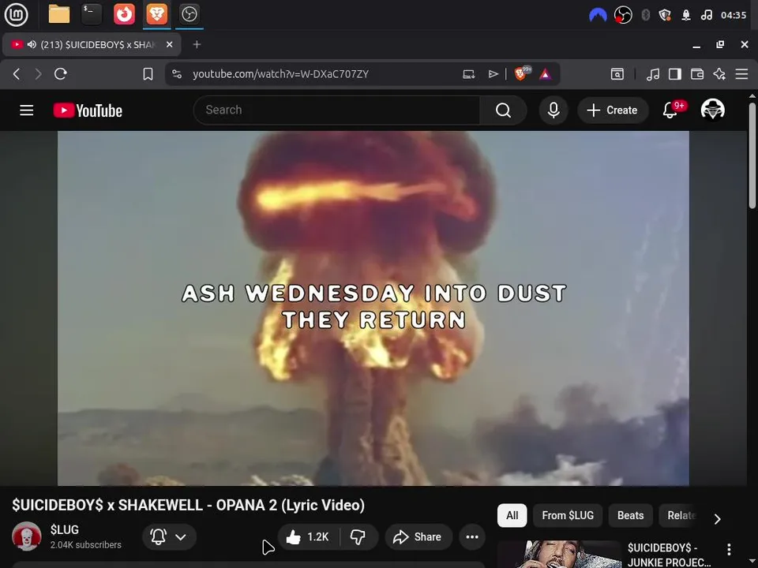
Task: Open the $LUG channel name link
Action: click(64, 529)
